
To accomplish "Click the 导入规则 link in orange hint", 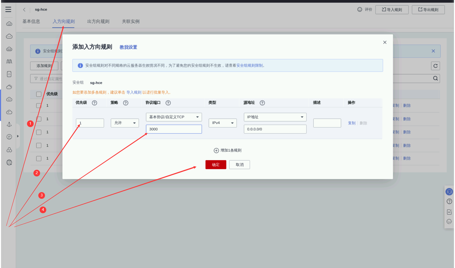I will tap(134, 92).
